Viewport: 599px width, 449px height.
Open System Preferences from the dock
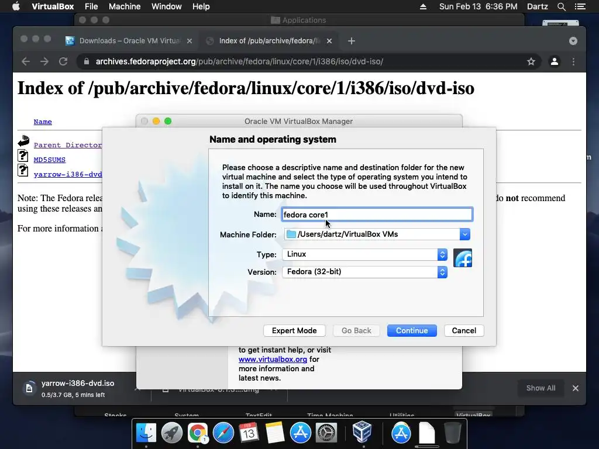[x=326, y=433]
